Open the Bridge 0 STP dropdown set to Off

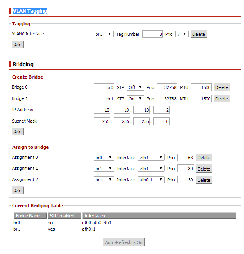[x=135, y=87]
